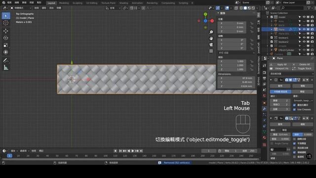Collapse the Solidify modifier panel triangle
Viewport: 316px width, 178px height.
click(x=271, y=118)
